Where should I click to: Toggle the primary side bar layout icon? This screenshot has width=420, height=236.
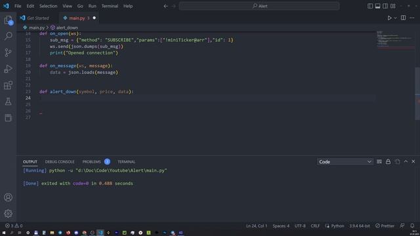370,6
